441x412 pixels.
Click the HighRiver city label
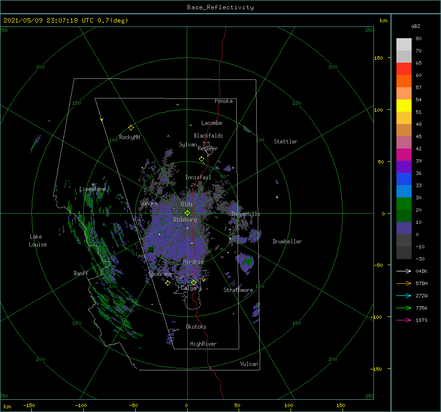point(203,344)
